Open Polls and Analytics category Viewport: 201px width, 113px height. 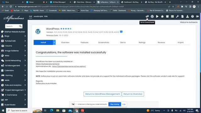tap(14, 85)
